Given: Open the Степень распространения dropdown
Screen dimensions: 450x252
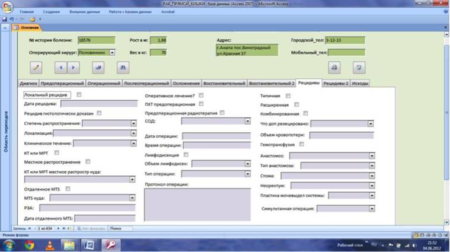Looking at the screenshot, I should [133, 123].
